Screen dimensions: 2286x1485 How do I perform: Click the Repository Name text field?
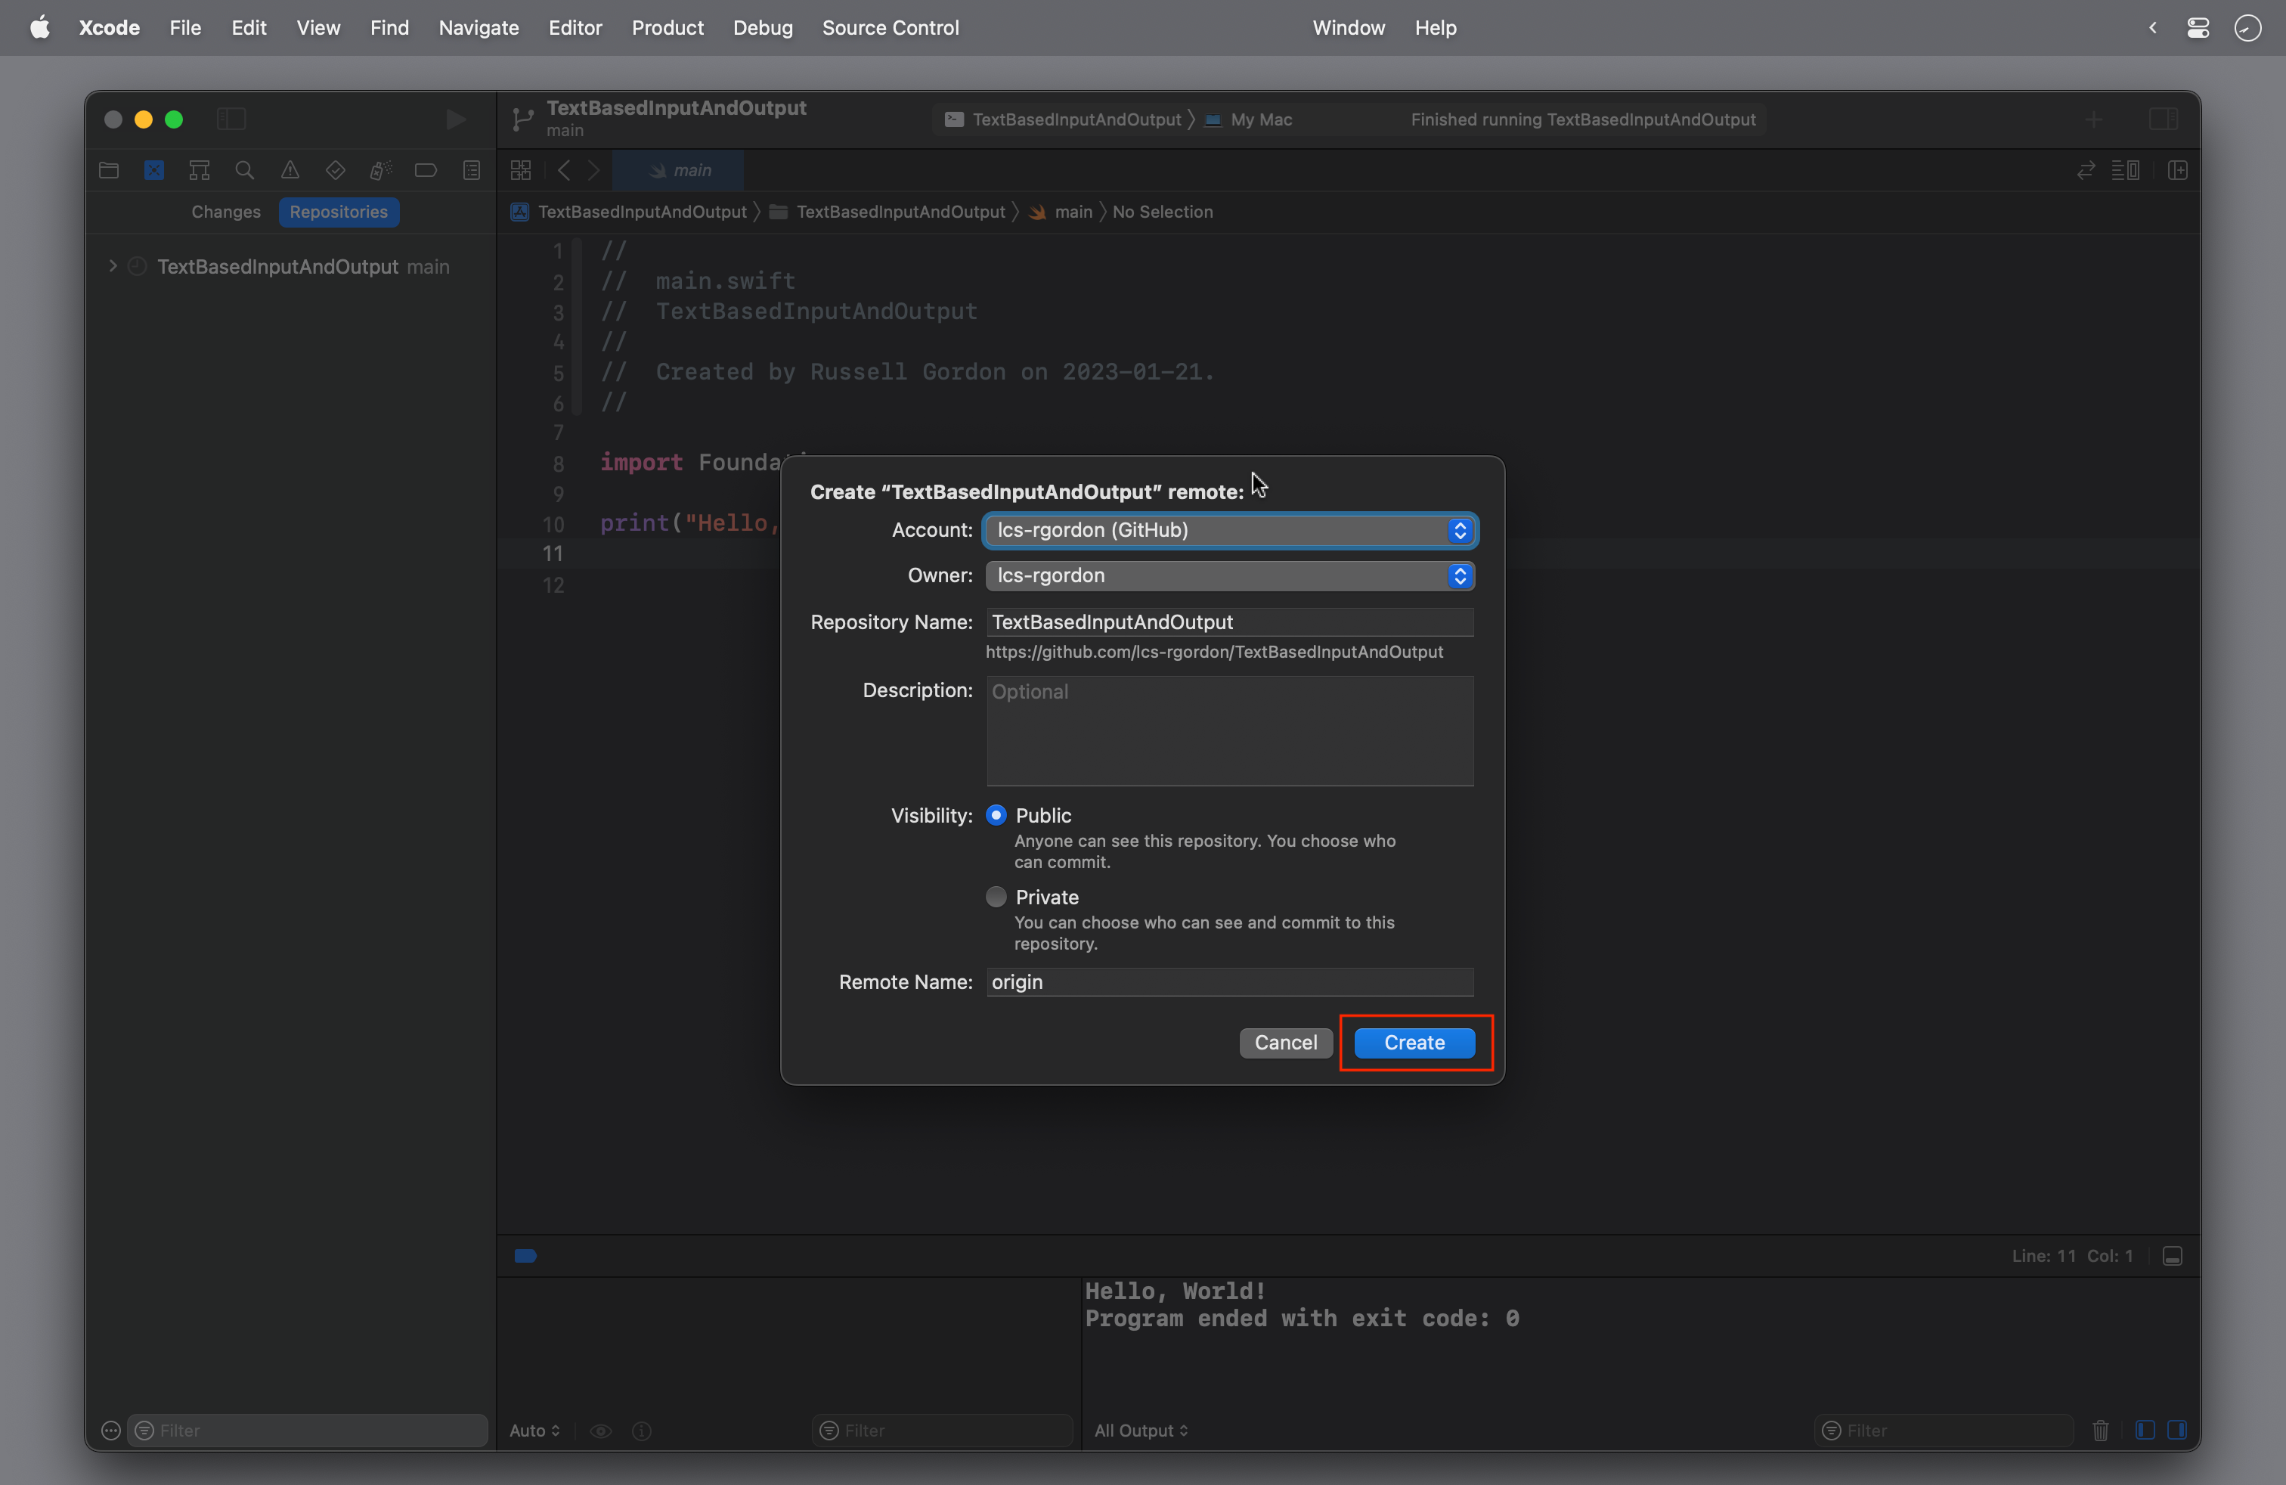point(1229,622)
